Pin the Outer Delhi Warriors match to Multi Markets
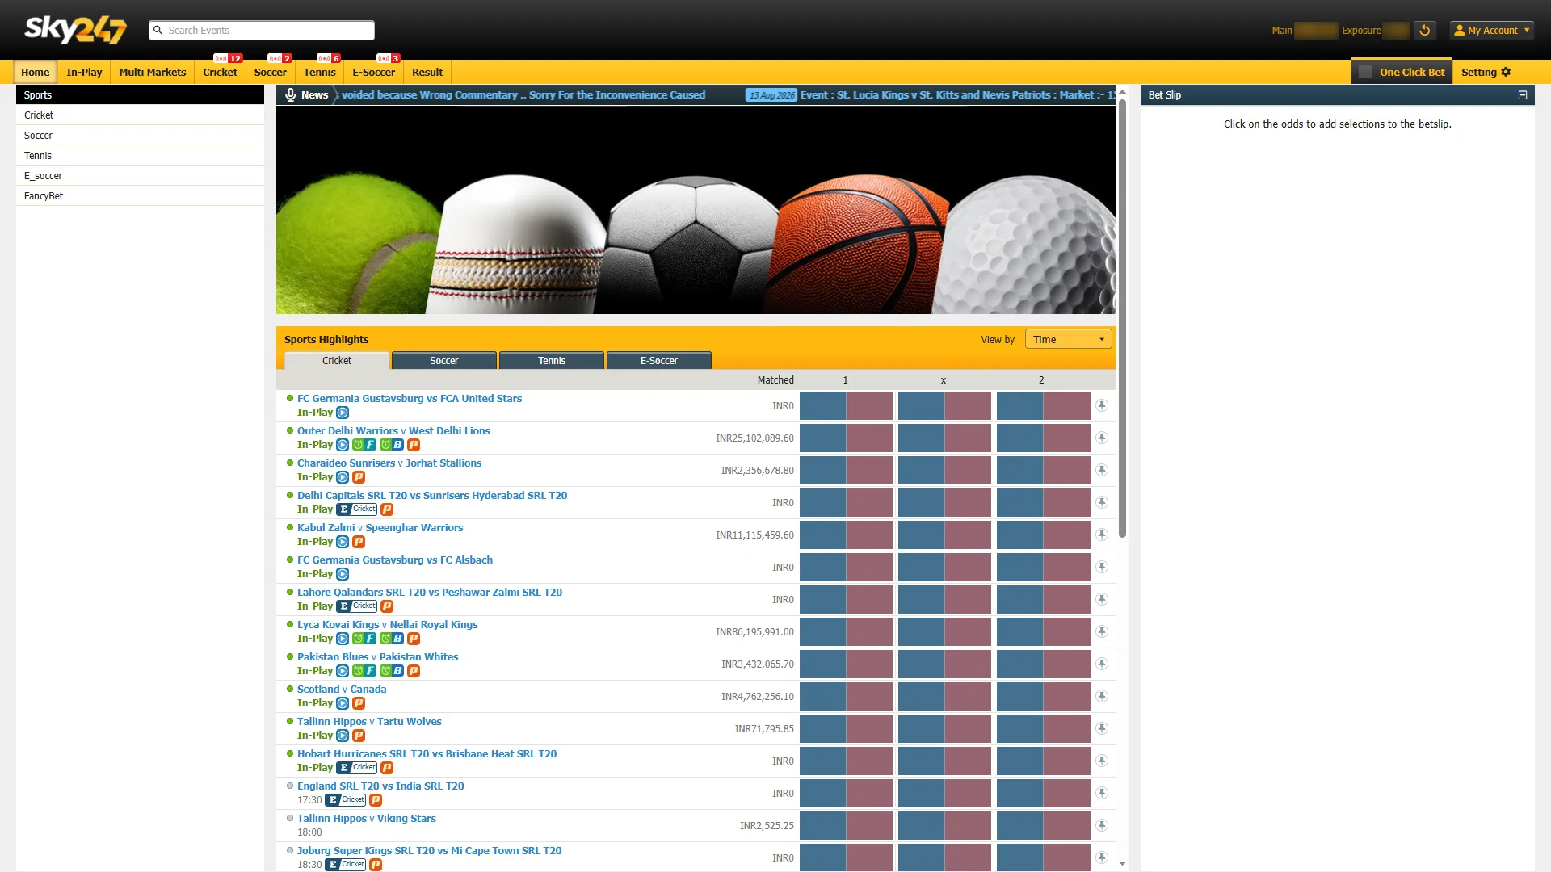 1102,438
